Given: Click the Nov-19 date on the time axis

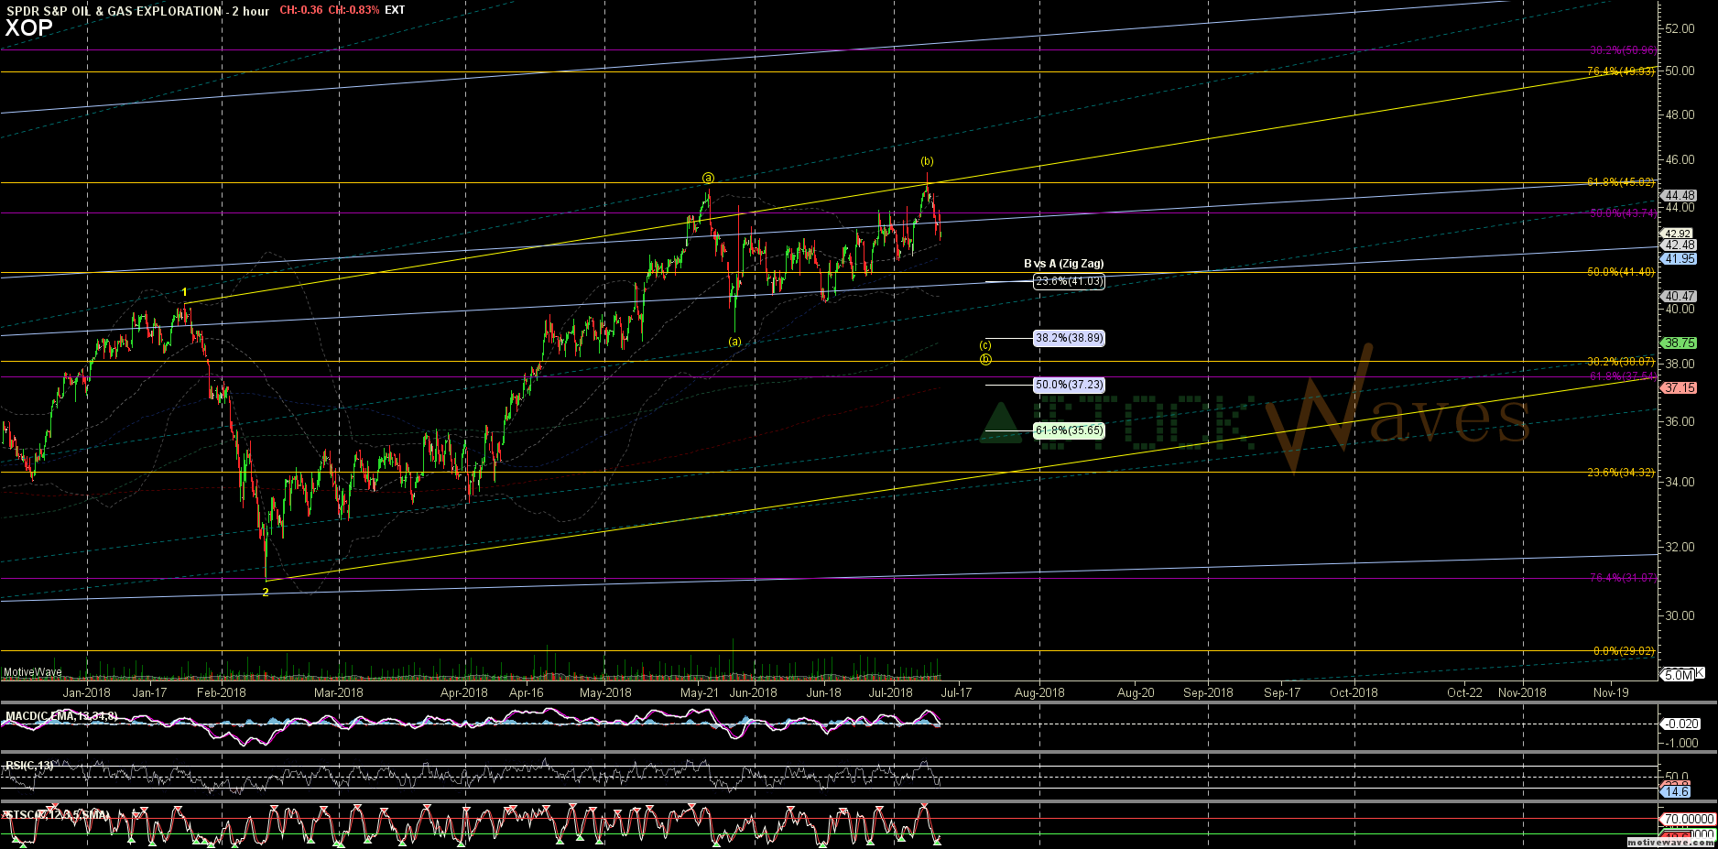Looking at the screenshot, I should tap(1611, 692).
